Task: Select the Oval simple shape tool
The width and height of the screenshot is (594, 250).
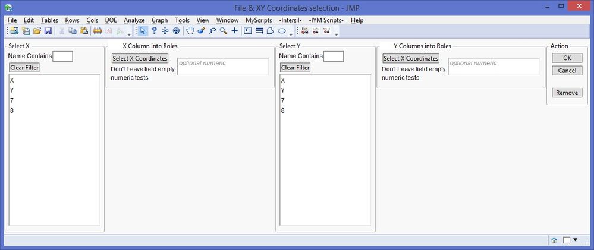Action: coord(282,31)
